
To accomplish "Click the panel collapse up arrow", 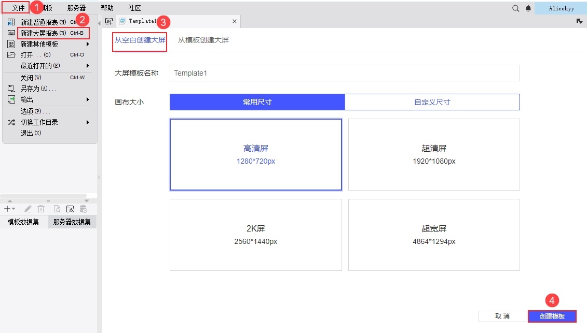I will tap(10, 201).
